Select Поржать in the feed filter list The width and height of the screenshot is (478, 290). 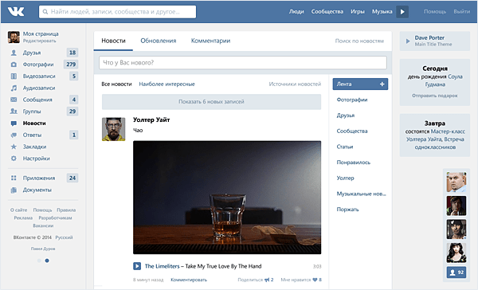click(x=347, y=210)
